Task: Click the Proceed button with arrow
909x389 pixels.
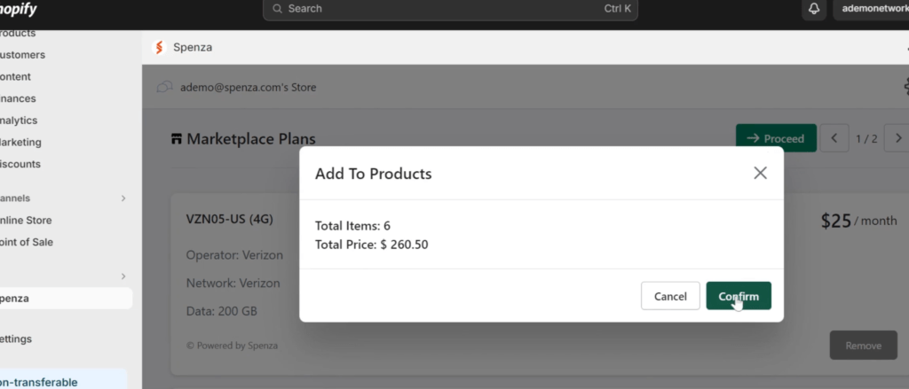Action: coord(776,138)
